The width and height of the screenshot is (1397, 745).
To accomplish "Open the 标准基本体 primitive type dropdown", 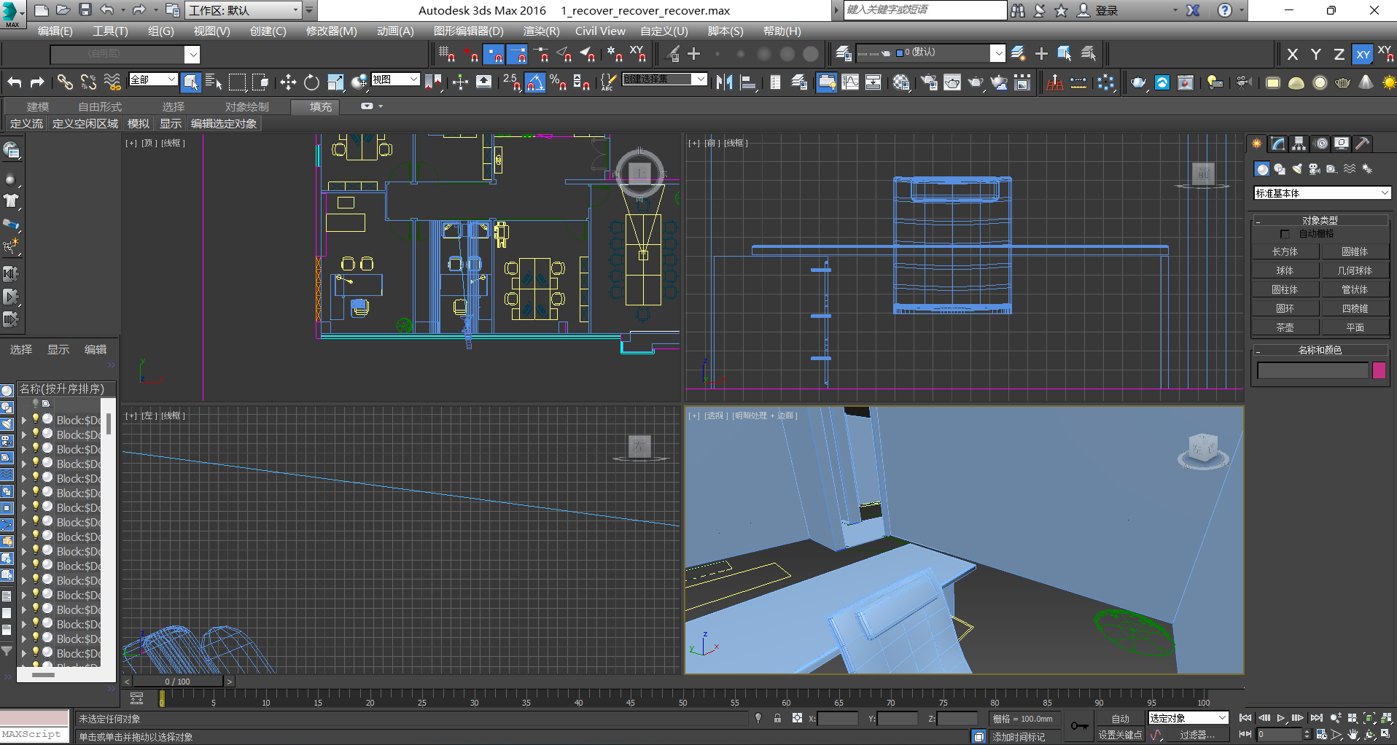I will coord(1321,193).
